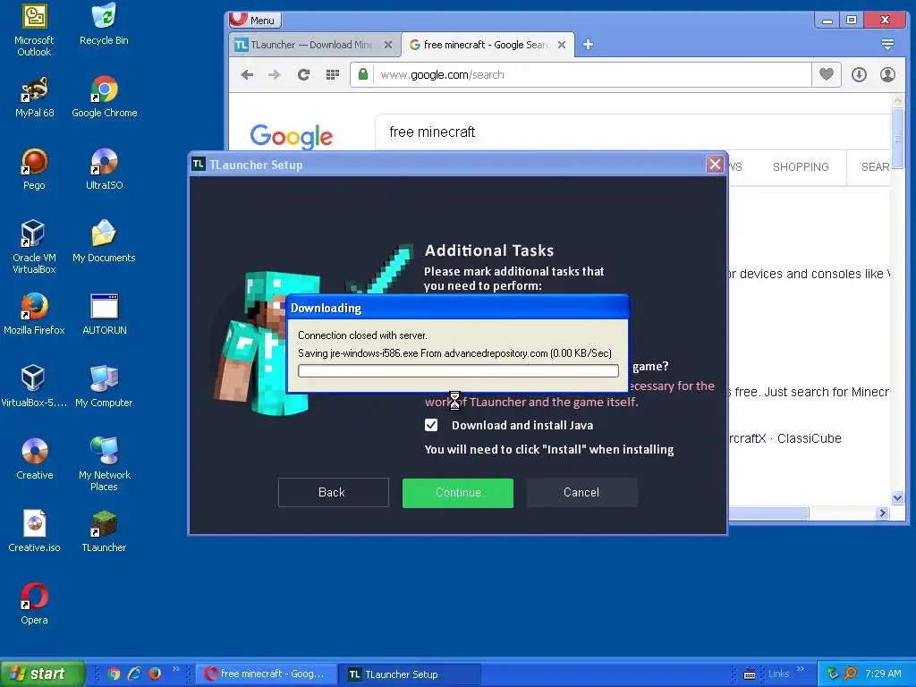This screenshot has width=916, height=687.
Task: Uncheck Download and install Java
Action: coord(431,425)
